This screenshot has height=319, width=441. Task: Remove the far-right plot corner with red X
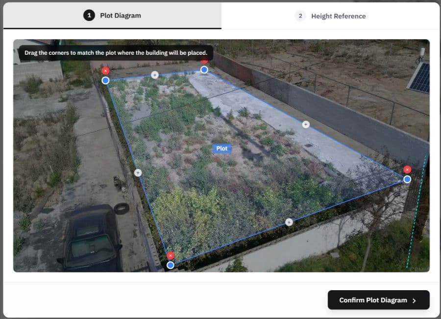click(x=407, y=170)
